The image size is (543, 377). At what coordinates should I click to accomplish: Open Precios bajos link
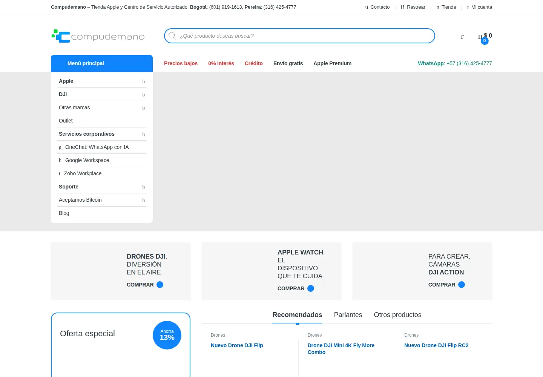pyautogui.click(x=181, y=63)
